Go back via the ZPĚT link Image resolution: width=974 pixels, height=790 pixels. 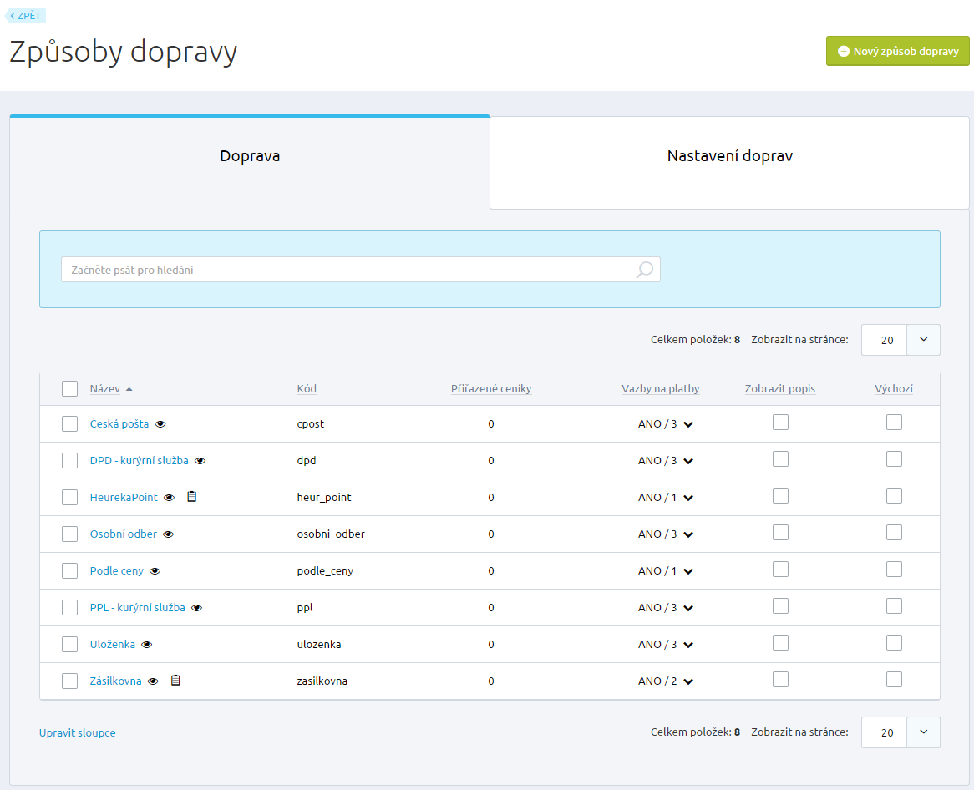[25, 16]
